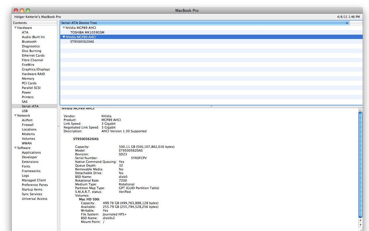Select Modems entry
The image size is (369, 231).
28,134
